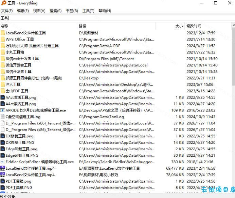This screenshot has width=235, height=198.
Task: Click the 109 KB size cell
Action: (x=178, y=110)
